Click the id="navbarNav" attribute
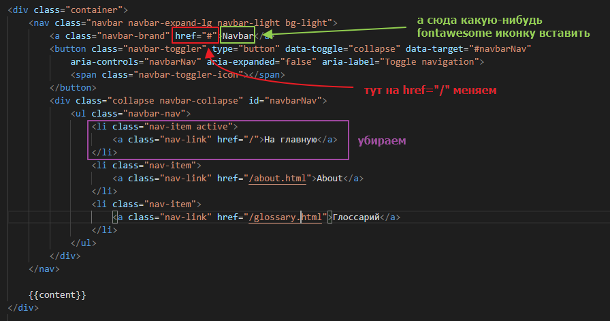This screenshot has height=321, width=610. point(286,101)
